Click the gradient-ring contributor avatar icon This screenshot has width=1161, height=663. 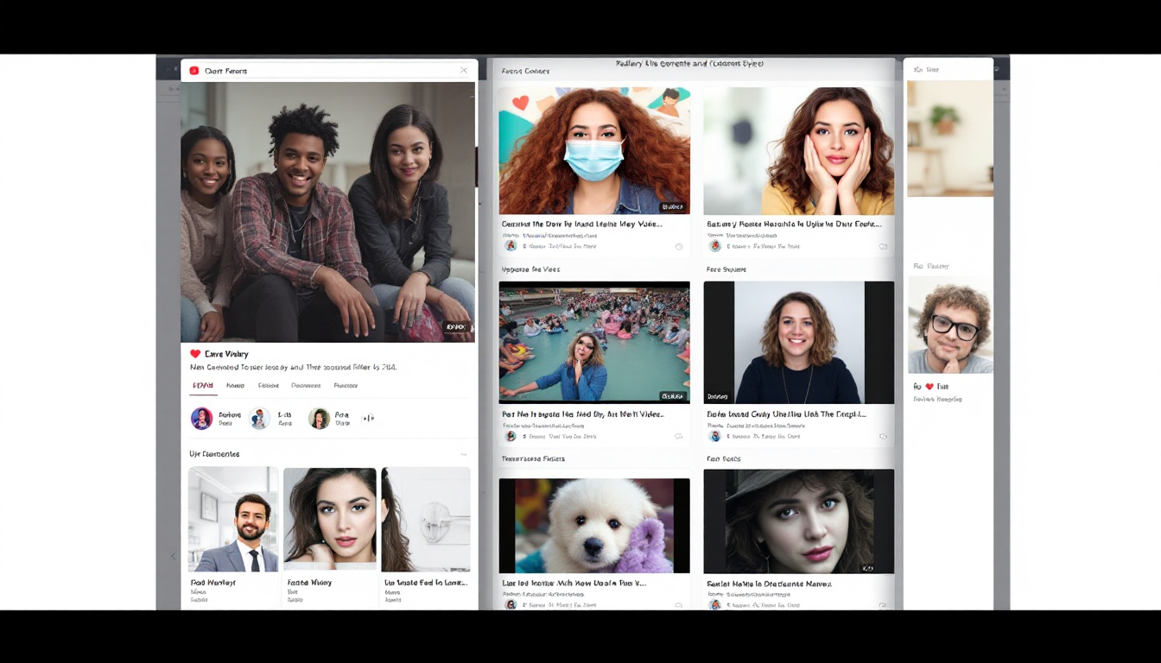click(x=201, y=418)
